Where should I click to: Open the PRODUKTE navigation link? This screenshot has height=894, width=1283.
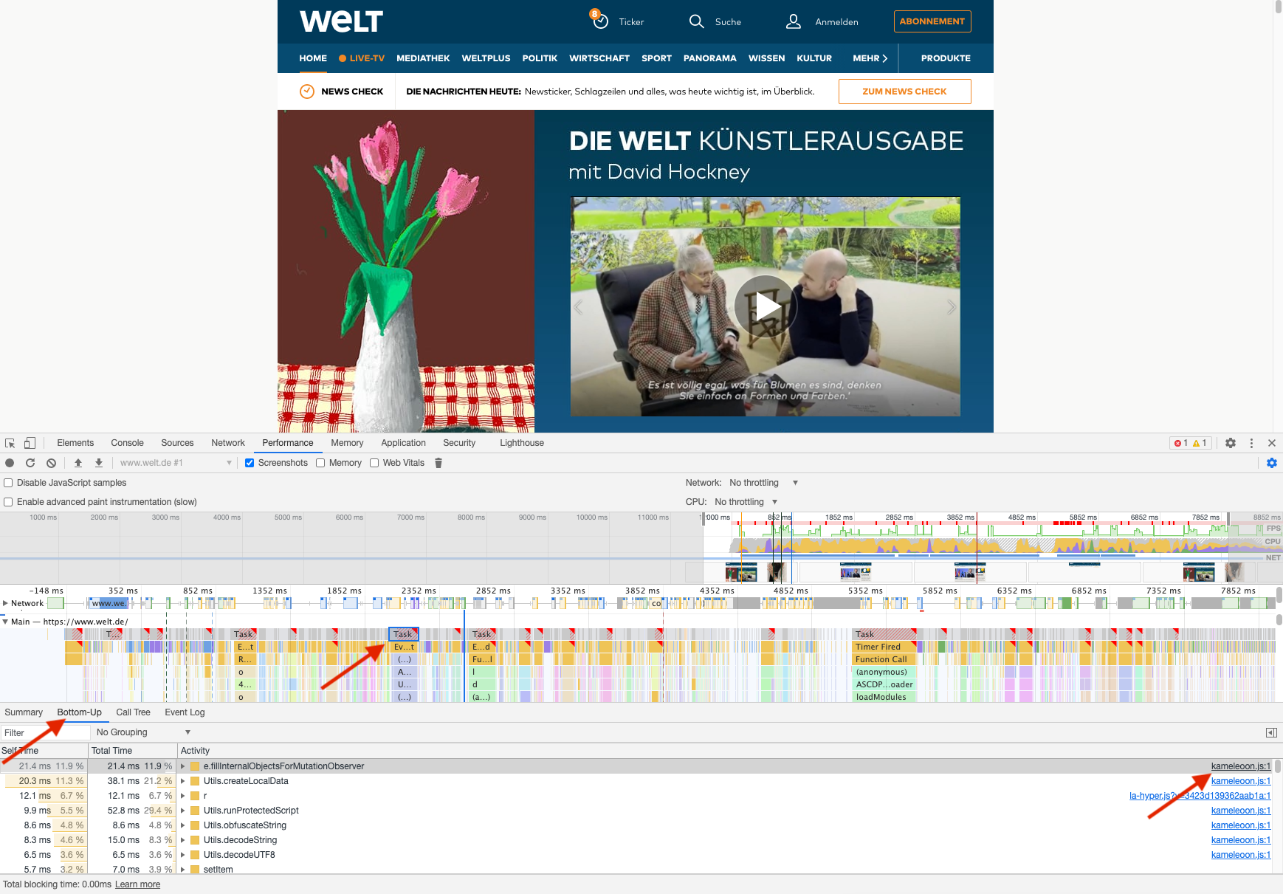point(946,58)
